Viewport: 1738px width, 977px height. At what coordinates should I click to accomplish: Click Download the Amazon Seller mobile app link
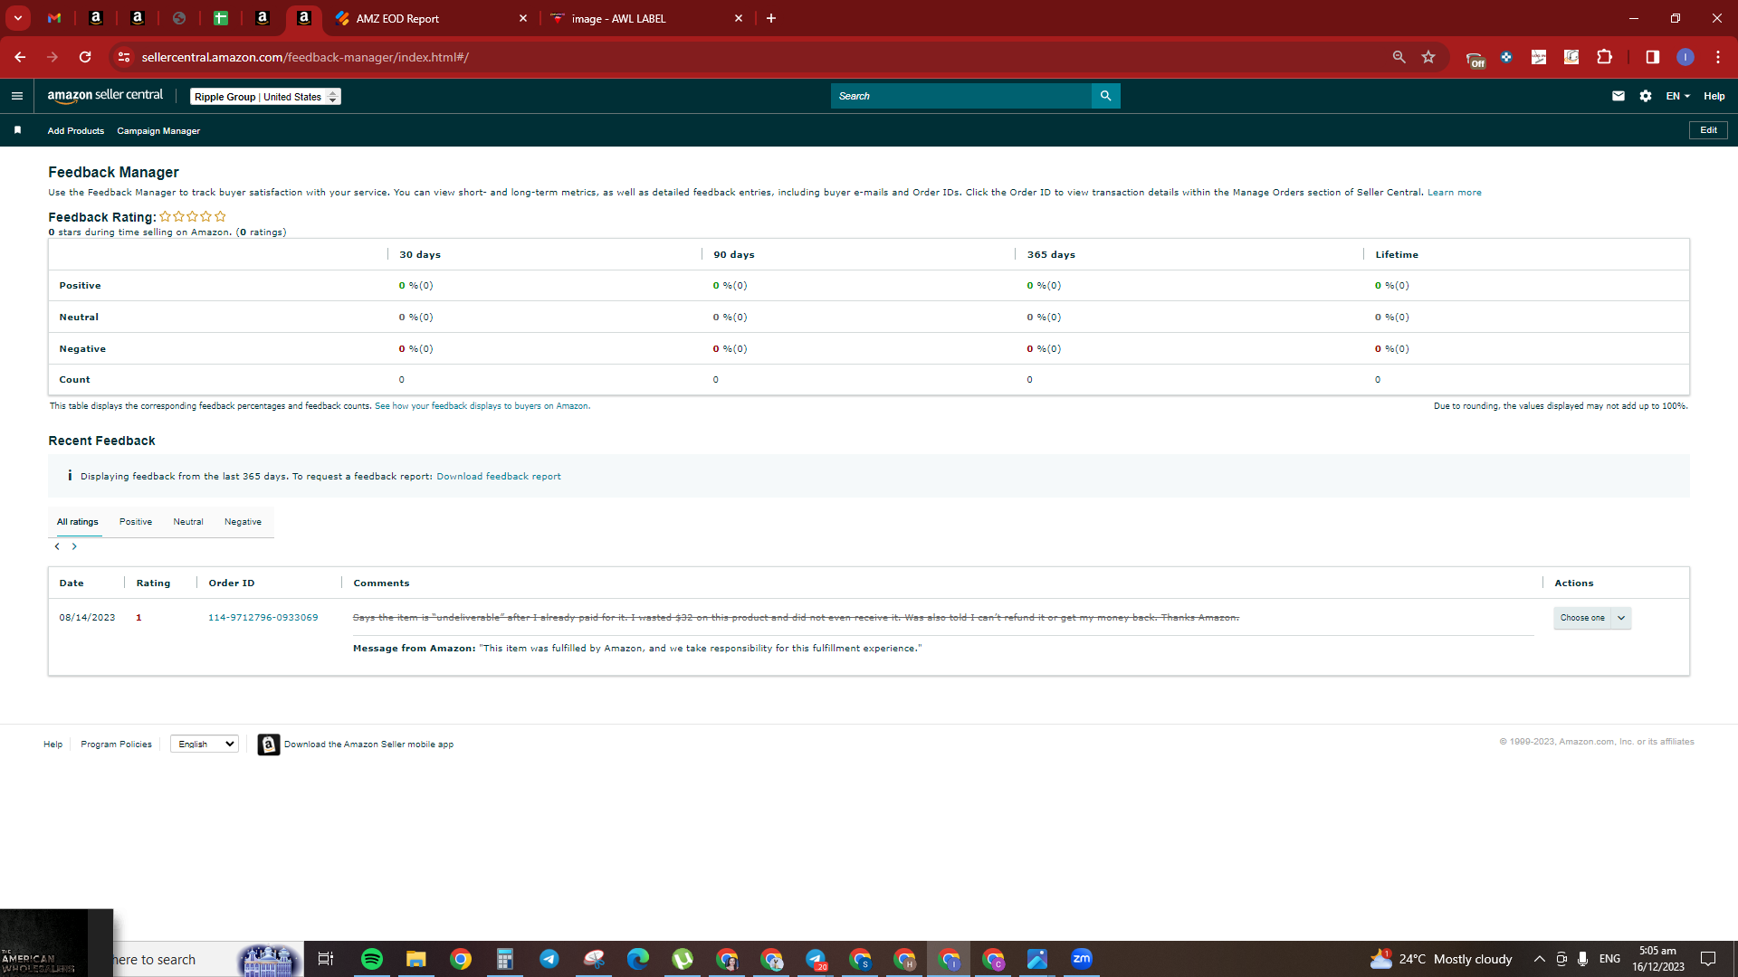pyautogui.click(x=369, y=745)
